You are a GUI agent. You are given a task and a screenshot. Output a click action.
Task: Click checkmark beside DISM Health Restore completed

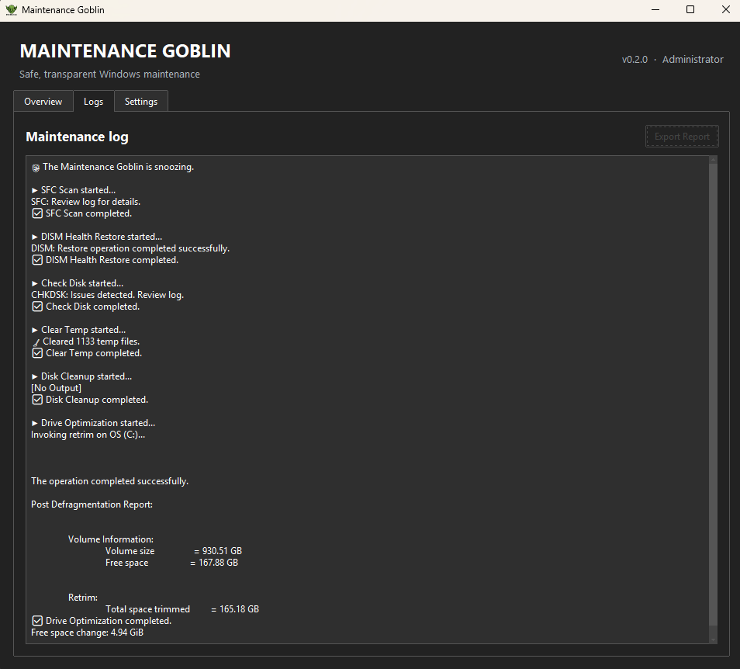pyautogui.click(x=37, y=260)
